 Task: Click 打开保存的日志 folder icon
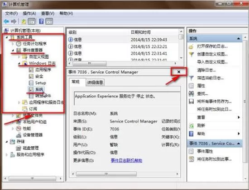point(192,46)
